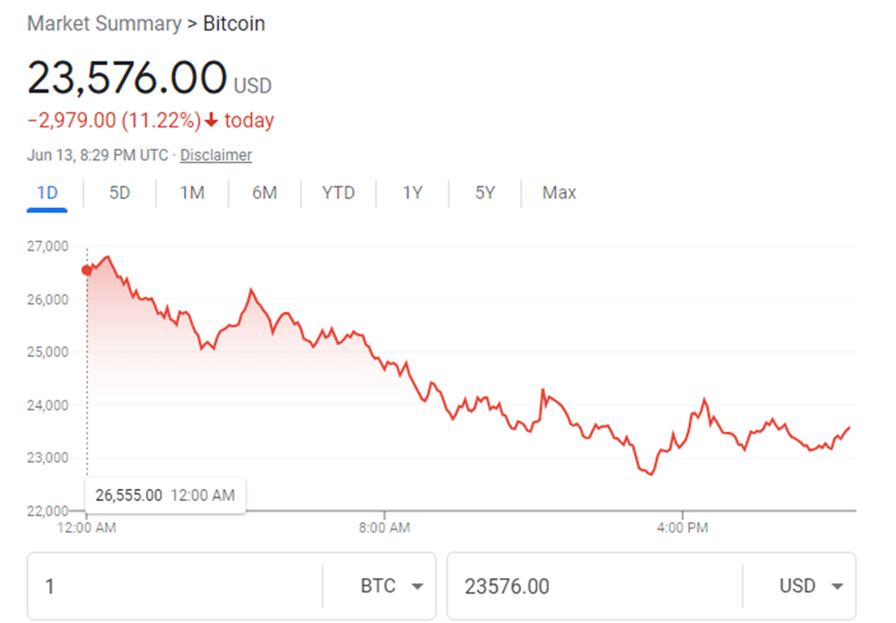
Task: Switch to the 1Y chart tab
Action: (412, 192)
